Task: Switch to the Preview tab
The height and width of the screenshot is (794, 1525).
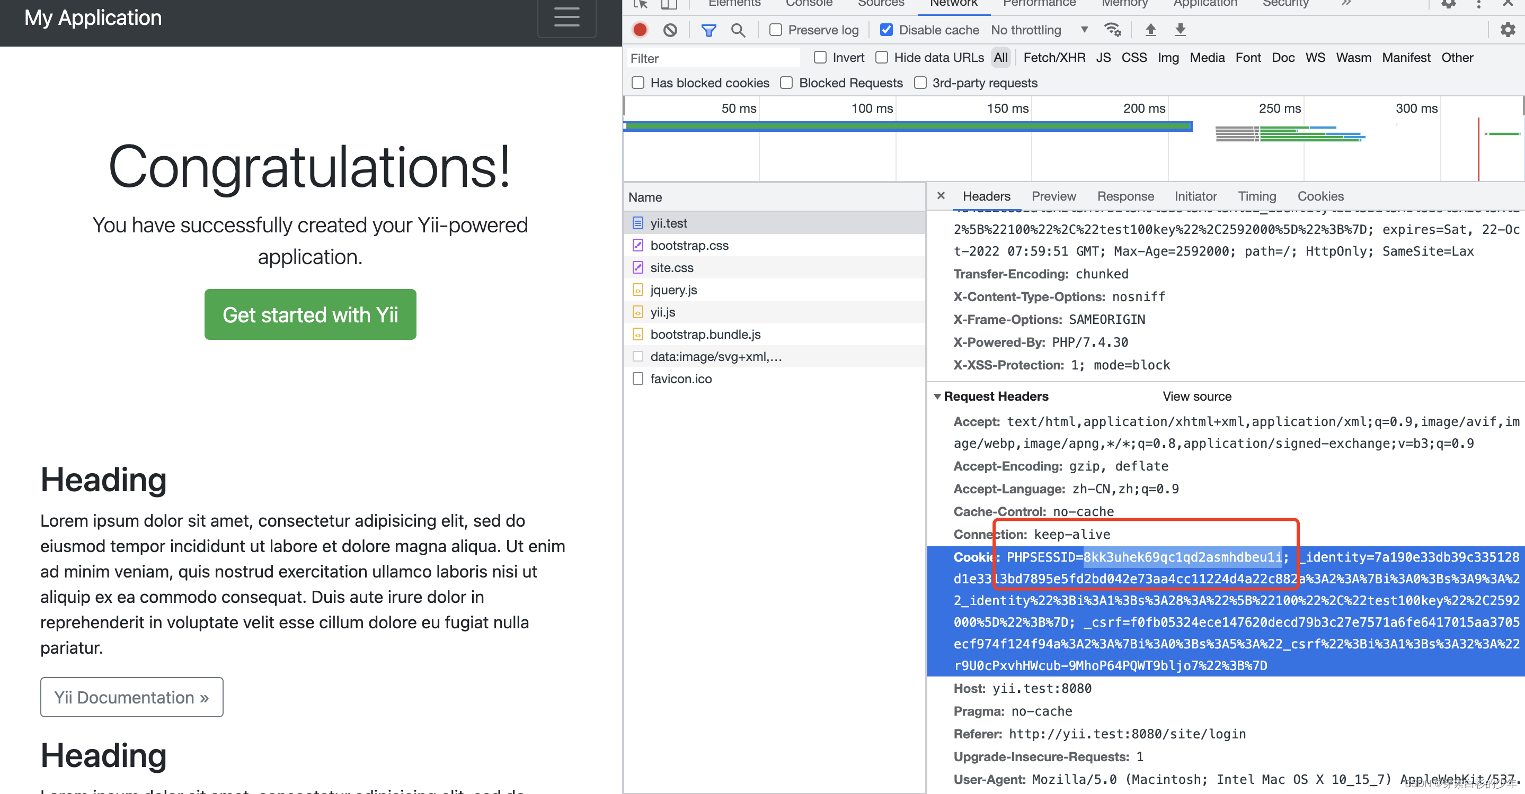Action: click(x=1054, y=196)
